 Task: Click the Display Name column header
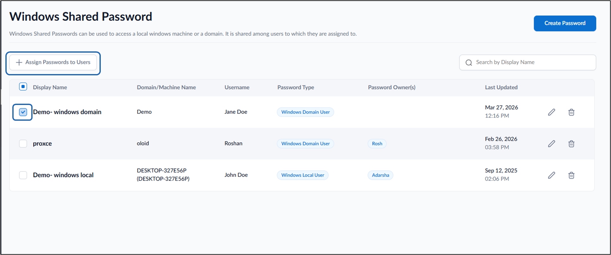point(50,87)
